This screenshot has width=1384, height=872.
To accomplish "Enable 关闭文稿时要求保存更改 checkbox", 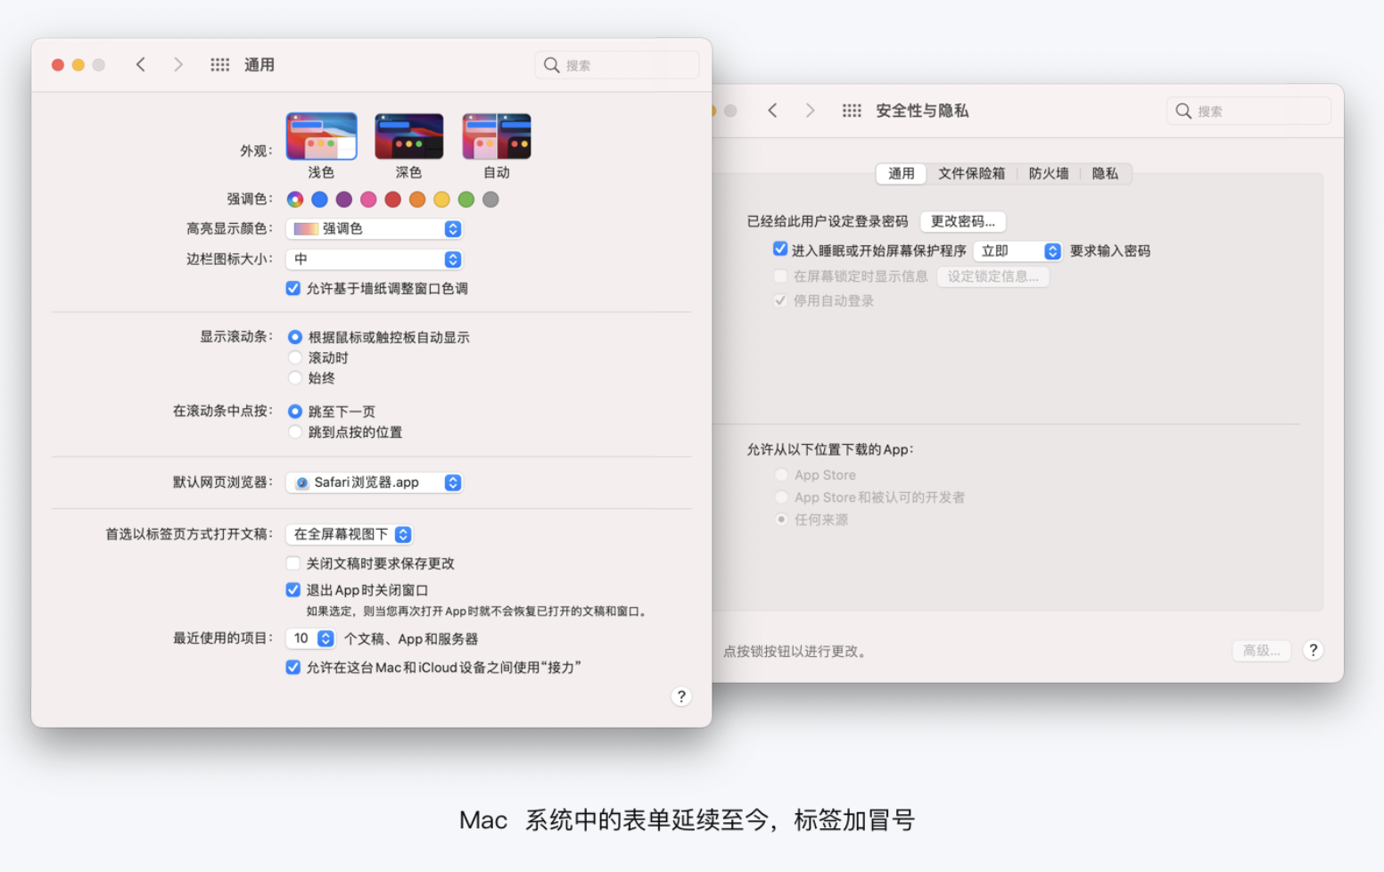I will click(x=293, y=564).
